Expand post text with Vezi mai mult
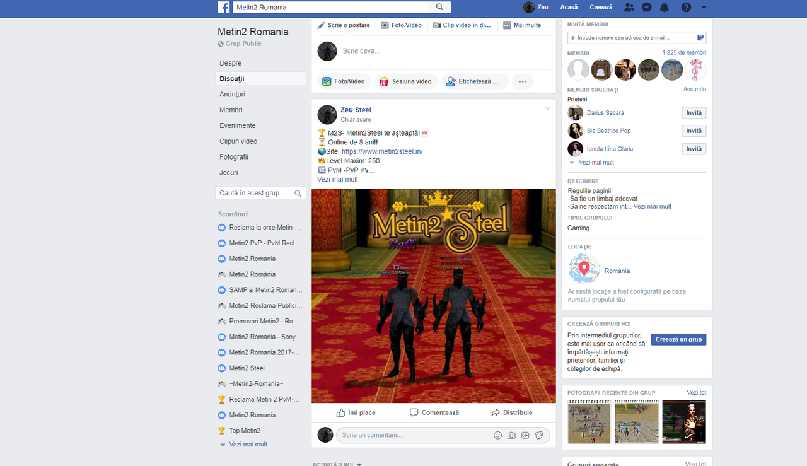 [x=337, y=180]
